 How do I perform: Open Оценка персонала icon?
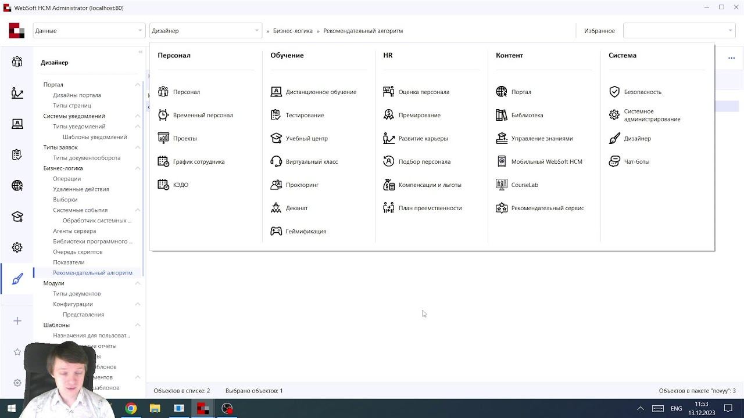tap(389, 92)
